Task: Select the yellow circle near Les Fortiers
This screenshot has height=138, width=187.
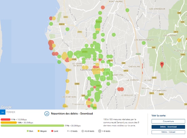Action: (x=67, y=92)
